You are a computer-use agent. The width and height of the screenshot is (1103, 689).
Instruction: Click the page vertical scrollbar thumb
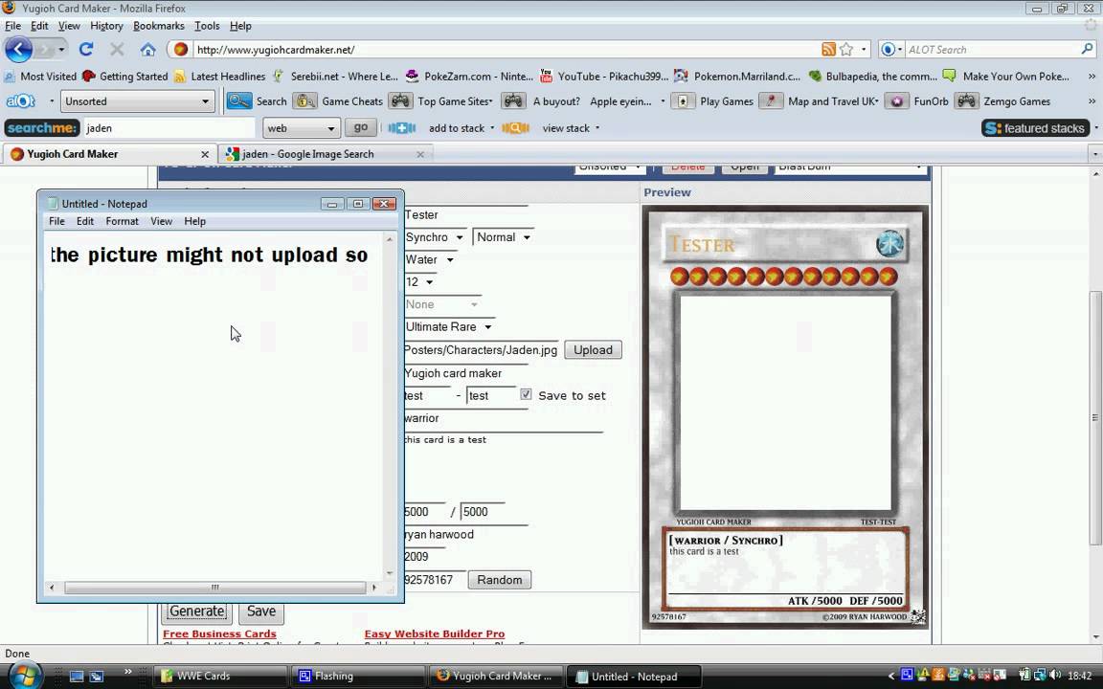pyautogui.click(x=1096, y=417)
